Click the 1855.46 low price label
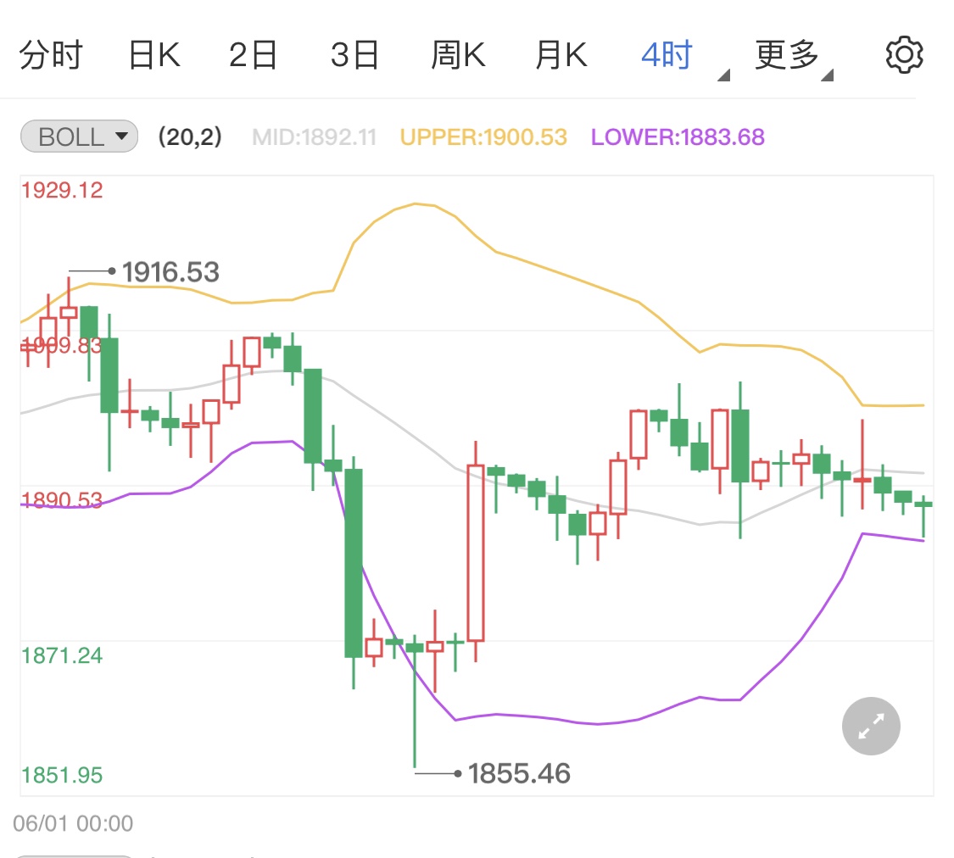 tap(519, 773)
